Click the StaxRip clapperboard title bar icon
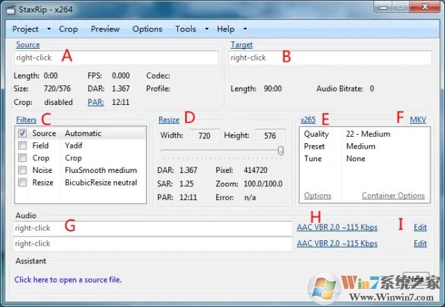The height and width of the screenshot is (307, 445). [10, 10]
